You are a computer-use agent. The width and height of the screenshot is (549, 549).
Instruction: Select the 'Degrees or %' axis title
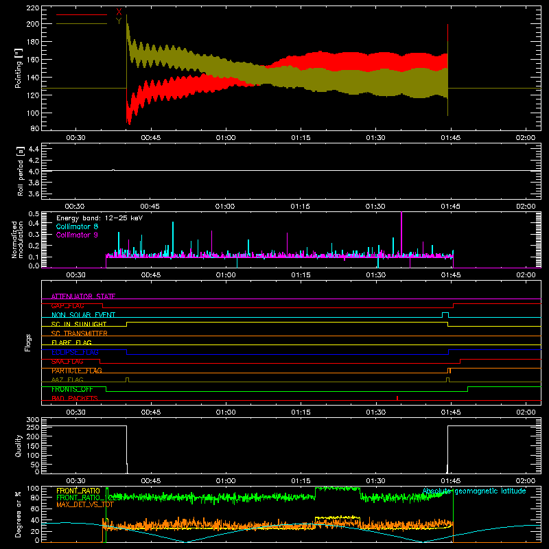(19, 514)
